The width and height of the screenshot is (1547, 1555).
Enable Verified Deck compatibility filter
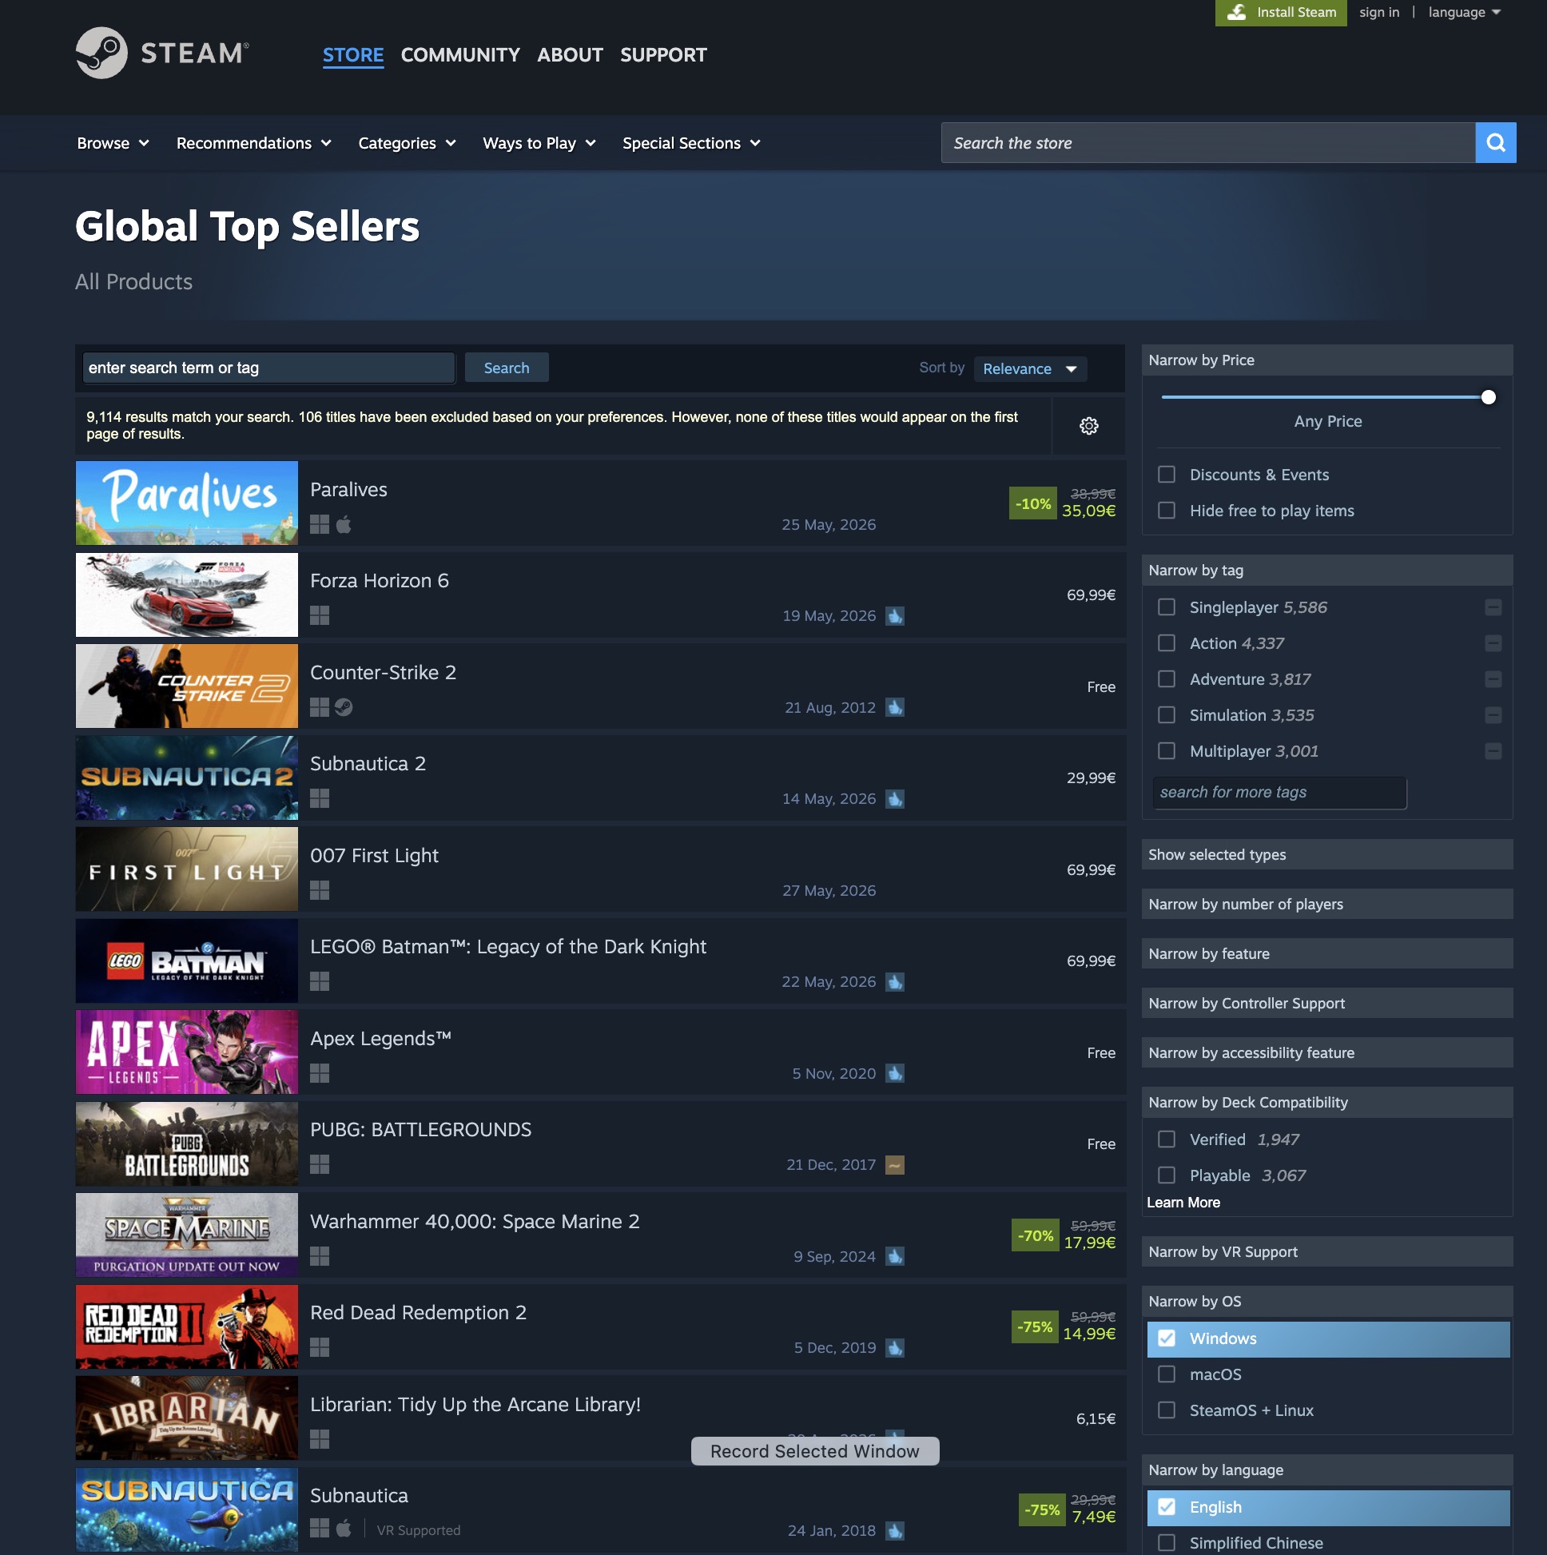(x=1167, y=1139)
